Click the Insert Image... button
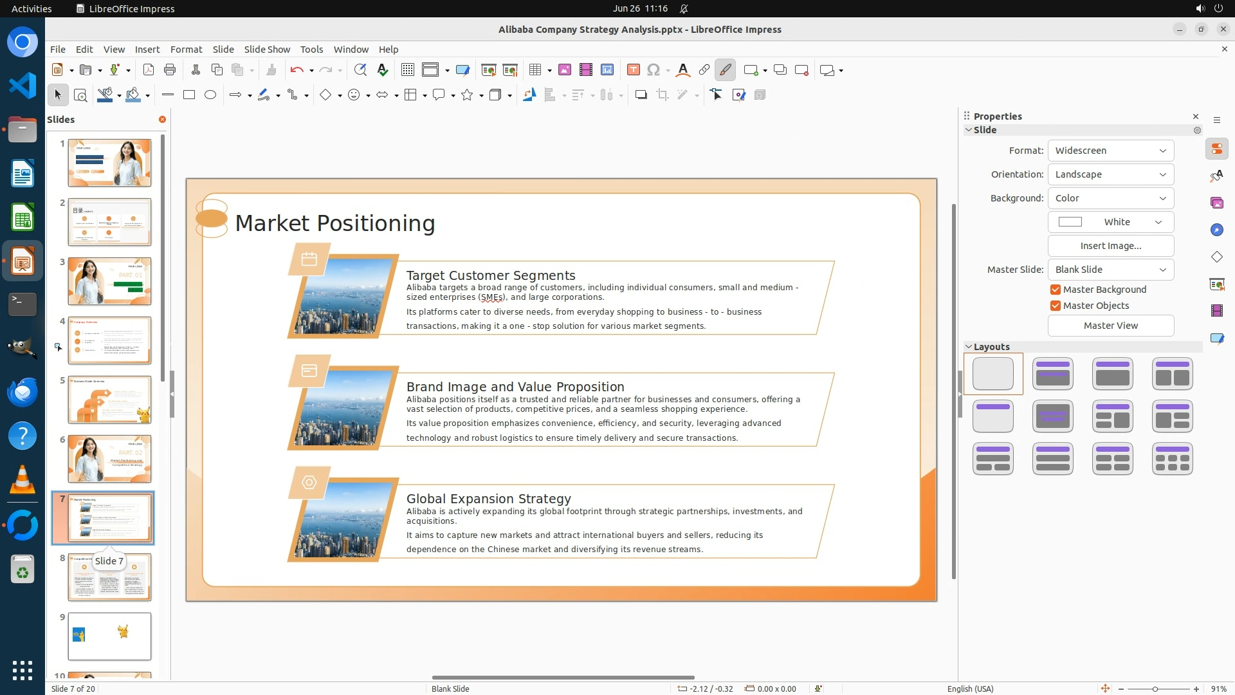 tap(1110, 246)
